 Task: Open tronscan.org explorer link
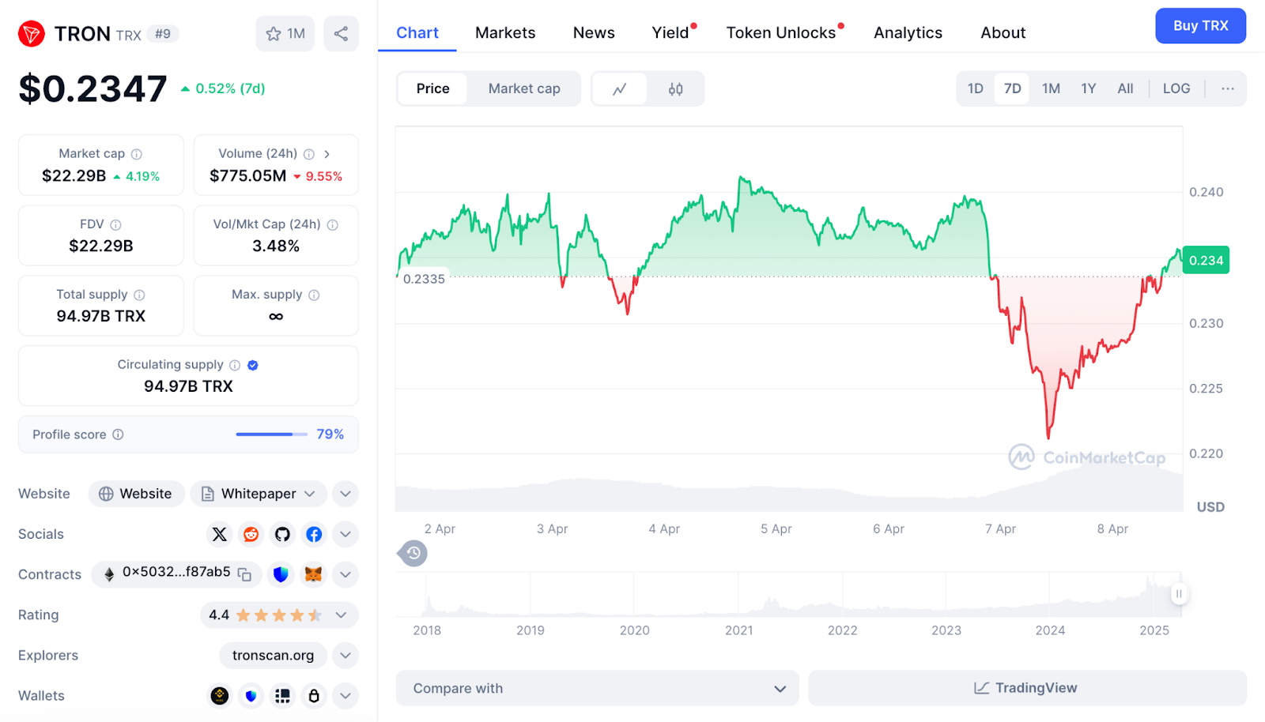pos(273,656)
